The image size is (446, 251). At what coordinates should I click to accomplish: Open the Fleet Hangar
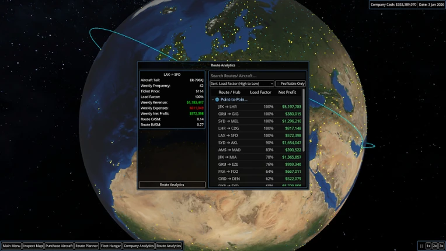[x=111, y=246]
